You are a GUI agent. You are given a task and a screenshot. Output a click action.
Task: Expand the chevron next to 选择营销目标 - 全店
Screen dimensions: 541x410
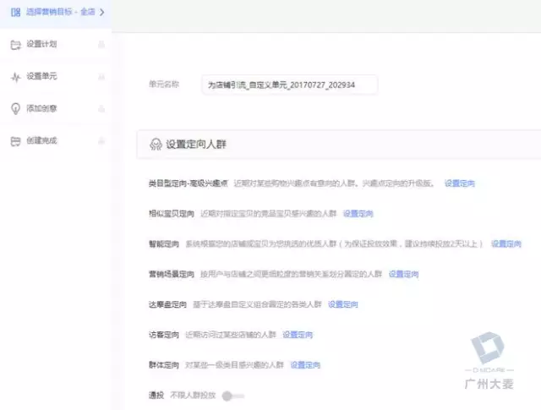tap(102, 13)
